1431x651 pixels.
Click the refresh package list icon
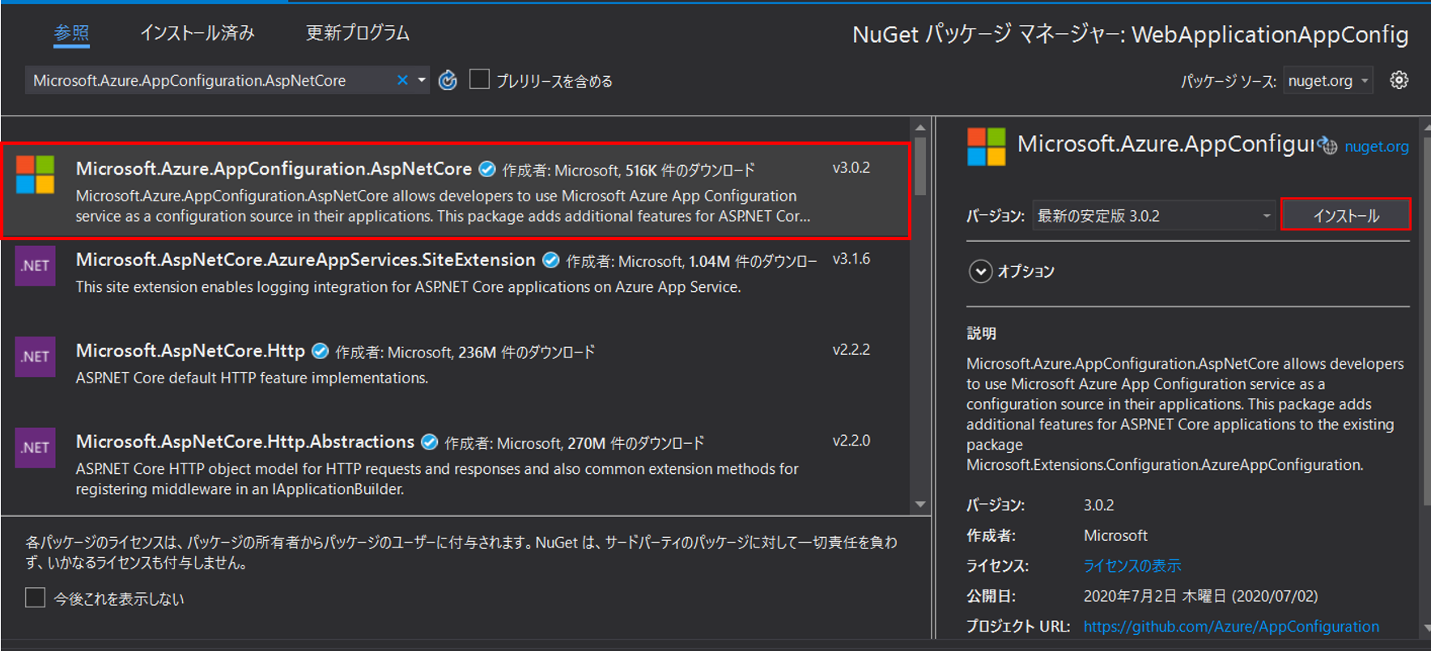click(448, 80)
